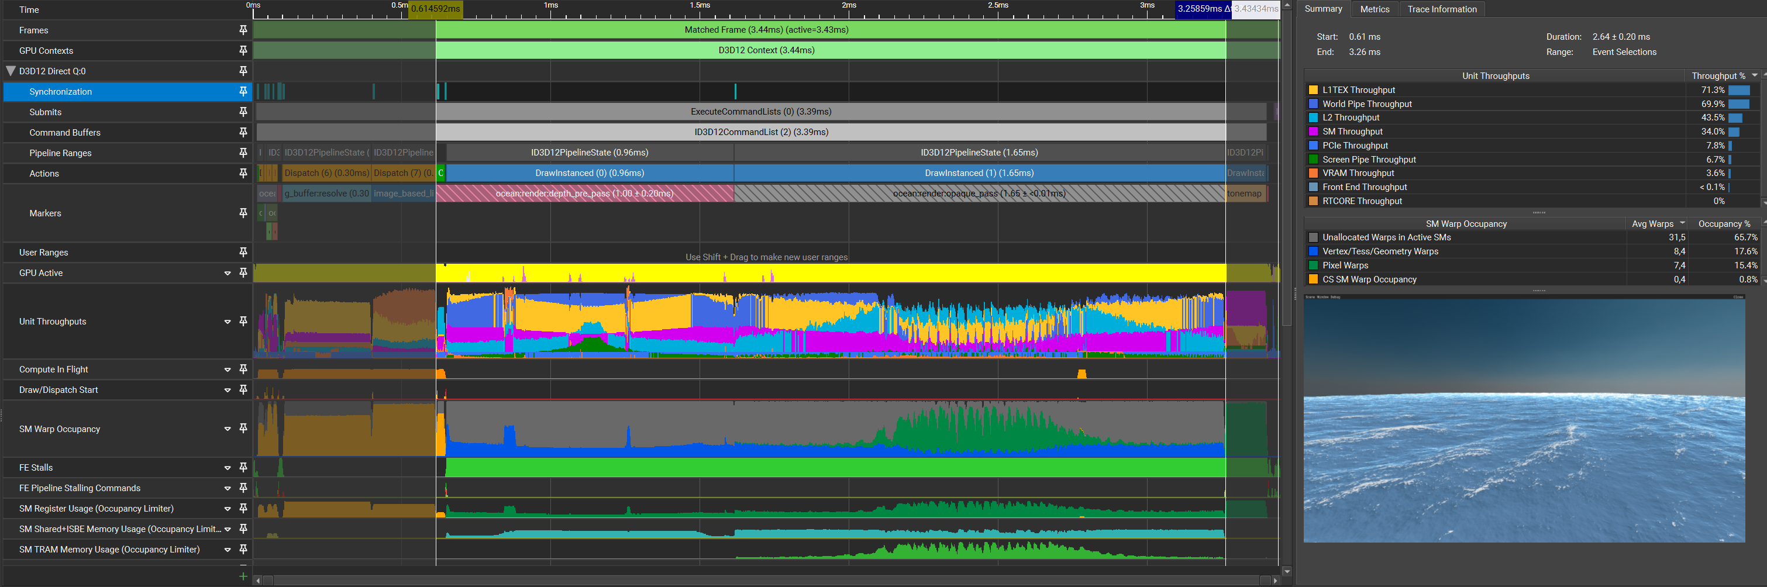Pin the FE Stalls row

[x=243, y=468]
